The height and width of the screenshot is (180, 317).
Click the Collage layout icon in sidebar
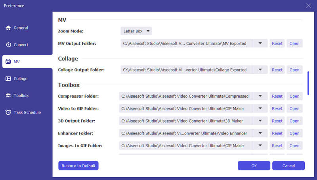click(x=8, y=78)
